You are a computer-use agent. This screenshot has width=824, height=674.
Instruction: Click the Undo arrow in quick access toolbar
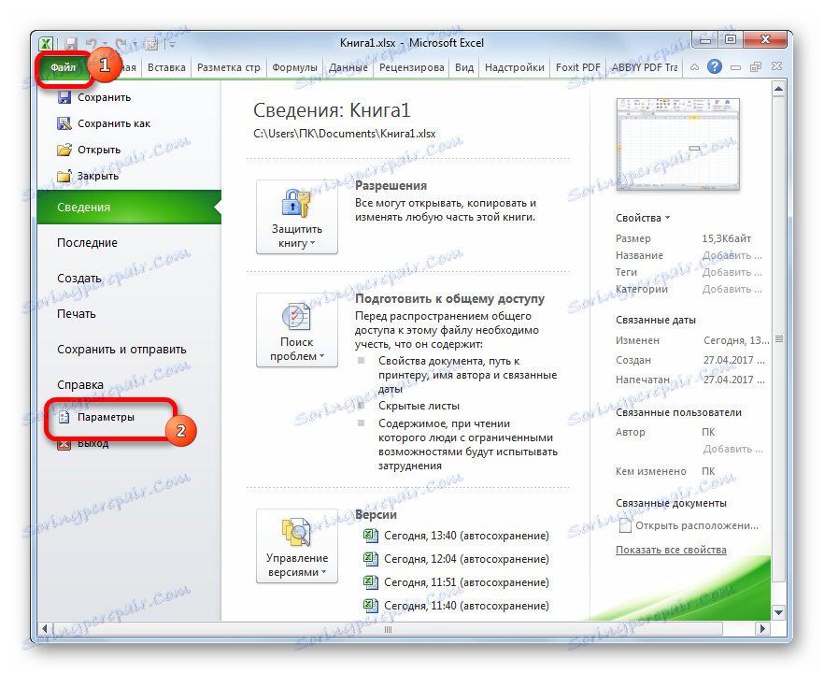click(91, 44)
